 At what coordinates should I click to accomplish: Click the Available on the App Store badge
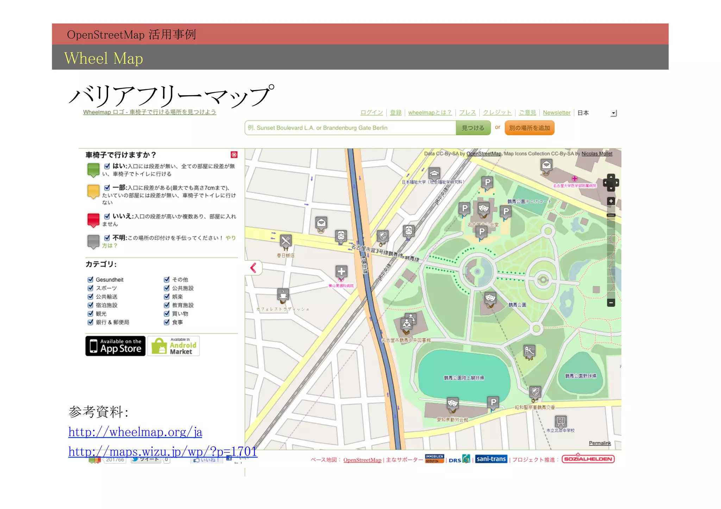tap(115, 346)
